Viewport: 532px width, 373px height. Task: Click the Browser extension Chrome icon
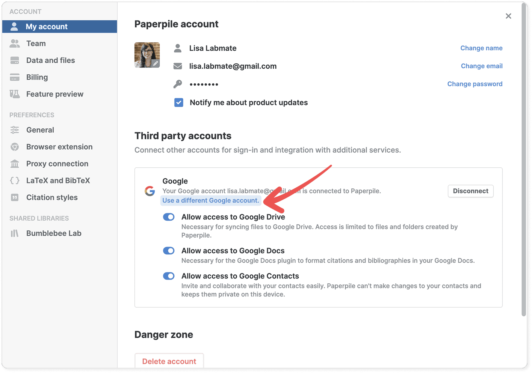click(x=15, y=147)
